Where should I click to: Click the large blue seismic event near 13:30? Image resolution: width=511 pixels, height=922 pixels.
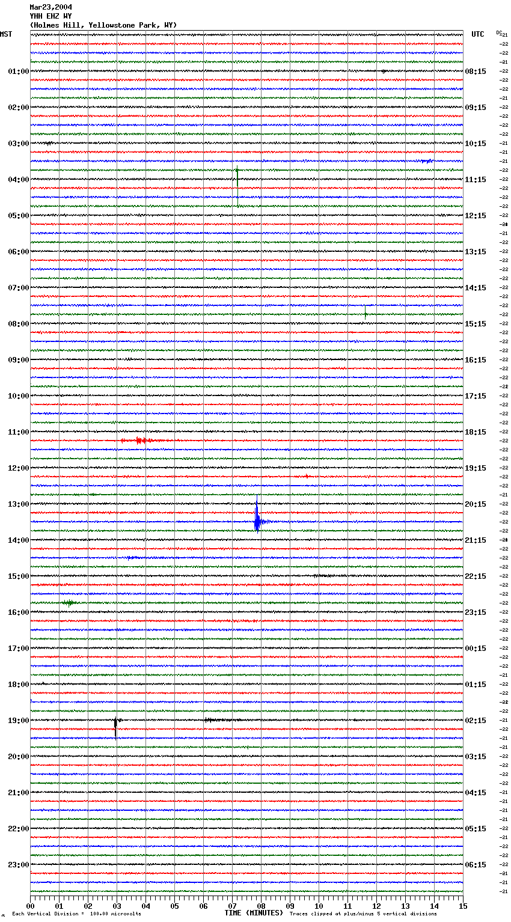click(x=257, y=517)
